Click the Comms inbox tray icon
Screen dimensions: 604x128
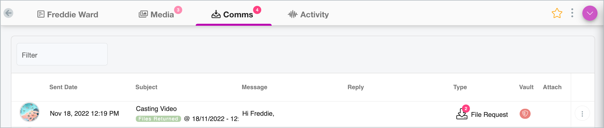[x=216, y=14]
